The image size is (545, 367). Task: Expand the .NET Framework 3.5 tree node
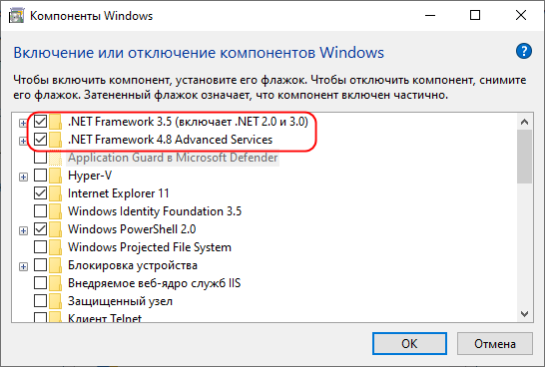pos(23,123)
